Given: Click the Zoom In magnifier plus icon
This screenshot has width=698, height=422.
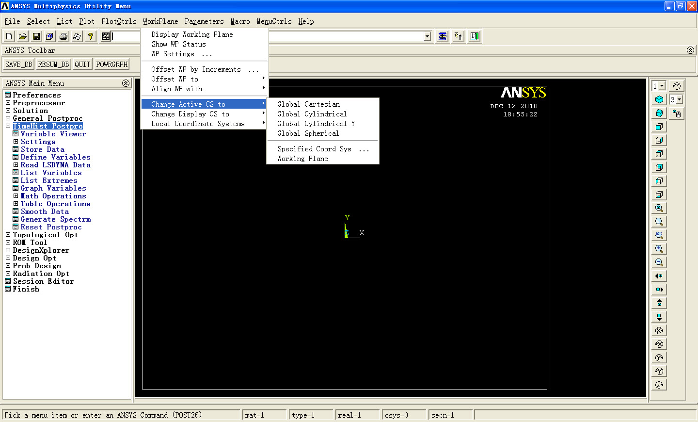Looking at the screenshot, I should click(659, 249).
